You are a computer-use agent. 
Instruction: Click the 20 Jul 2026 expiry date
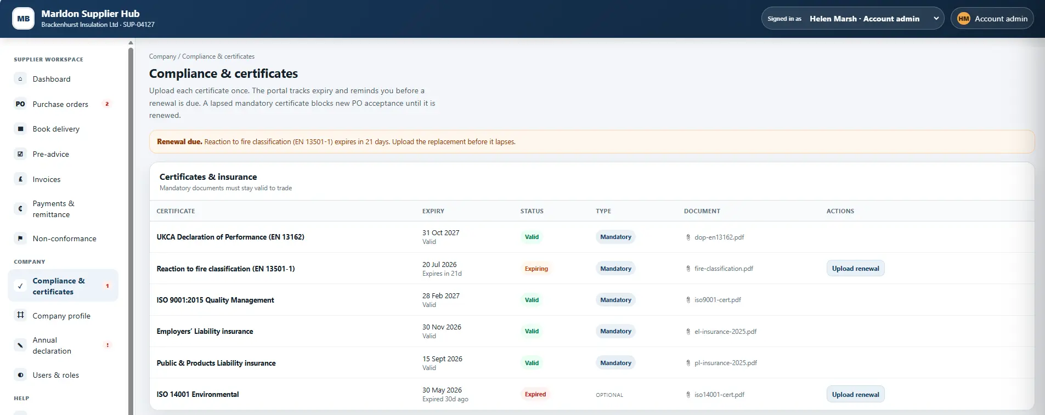(x=439, y=264)
